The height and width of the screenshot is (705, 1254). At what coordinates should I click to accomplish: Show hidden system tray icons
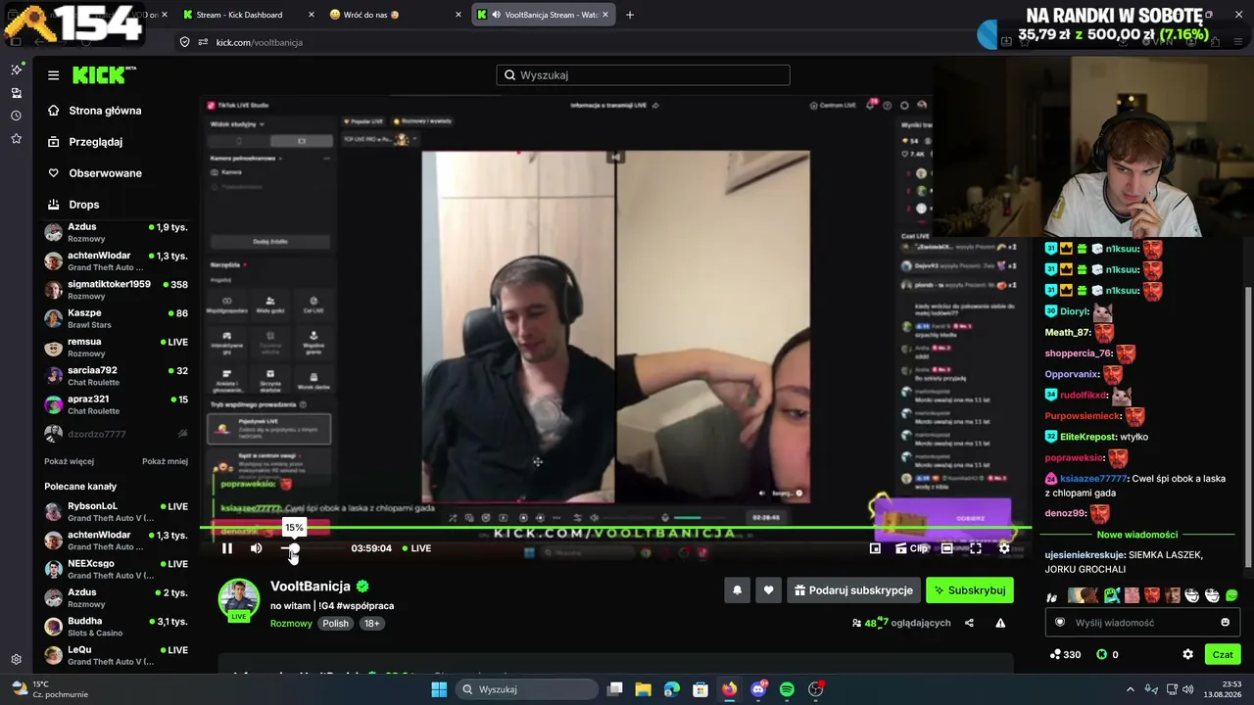point(1130,689)
